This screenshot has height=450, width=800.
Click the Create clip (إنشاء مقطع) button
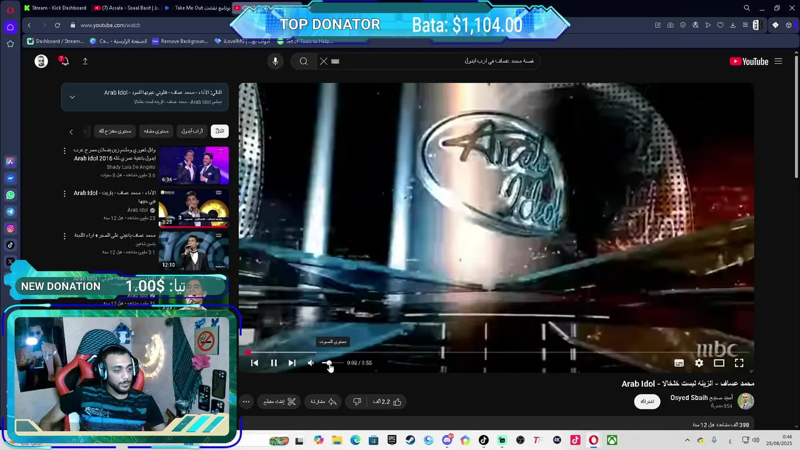point(279,402)
